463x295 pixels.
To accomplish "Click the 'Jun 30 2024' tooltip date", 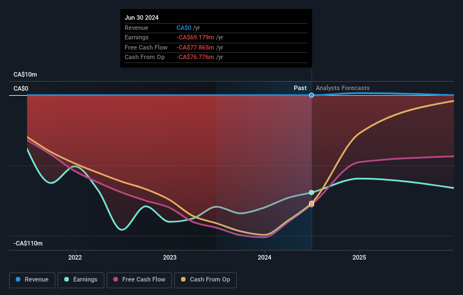I will [142, 17].
